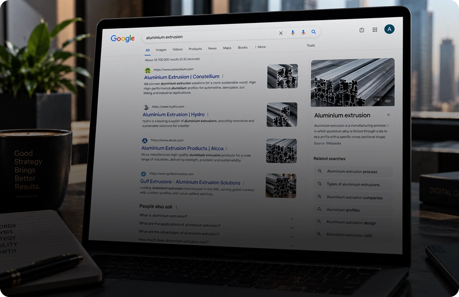Click the 'People also ask' heading
The width and height of the screenshot is (459, 297).
point(156,206)
